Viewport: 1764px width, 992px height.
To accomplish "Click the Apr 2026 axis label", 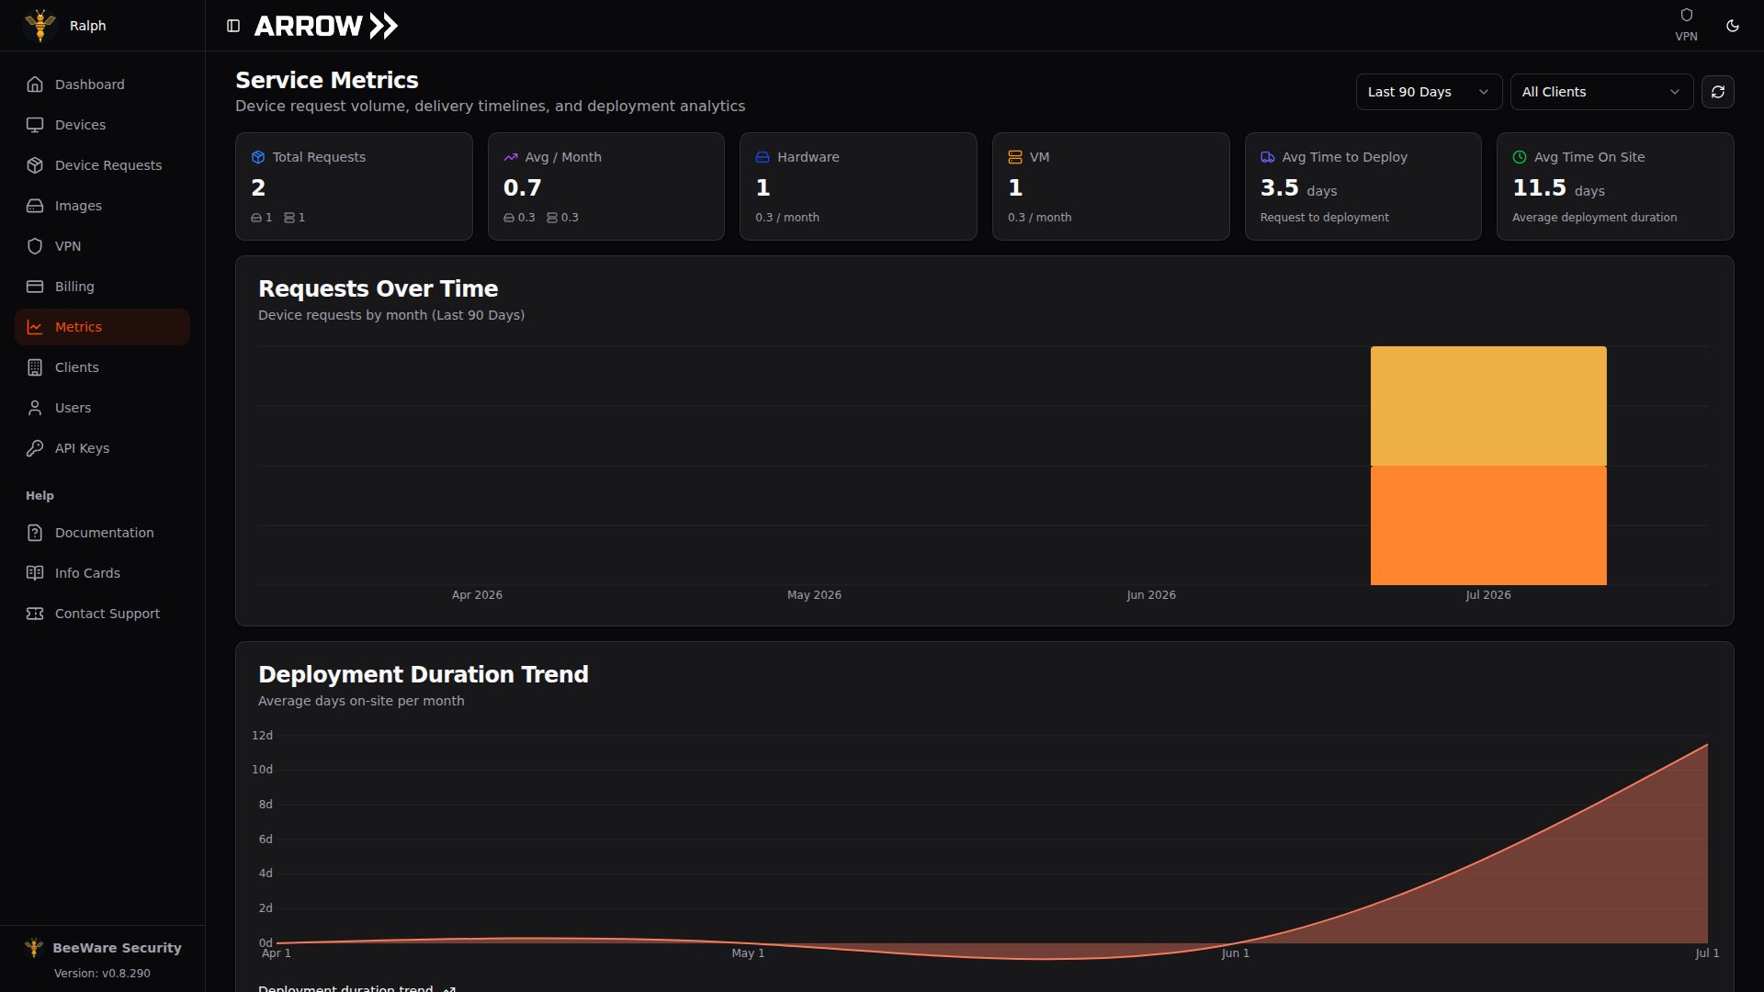I will pos(477,595).
